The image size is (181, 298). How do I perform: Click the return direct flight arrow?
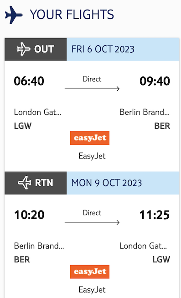(x=92, y=222)
